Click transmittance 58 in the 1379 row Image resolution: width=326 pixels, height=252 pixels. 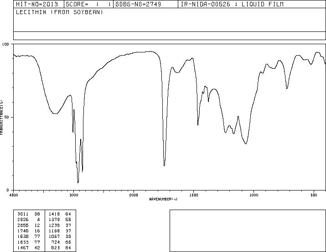point(68,219)
